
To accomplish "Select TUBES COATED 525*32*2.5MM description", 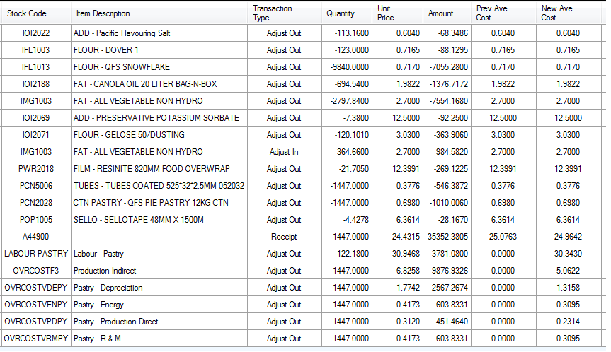I will click(159, 186).
